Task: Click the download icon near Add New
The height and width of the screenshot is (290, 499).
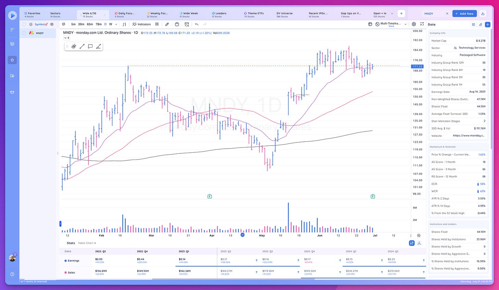Action: click(x=483, y=14)
